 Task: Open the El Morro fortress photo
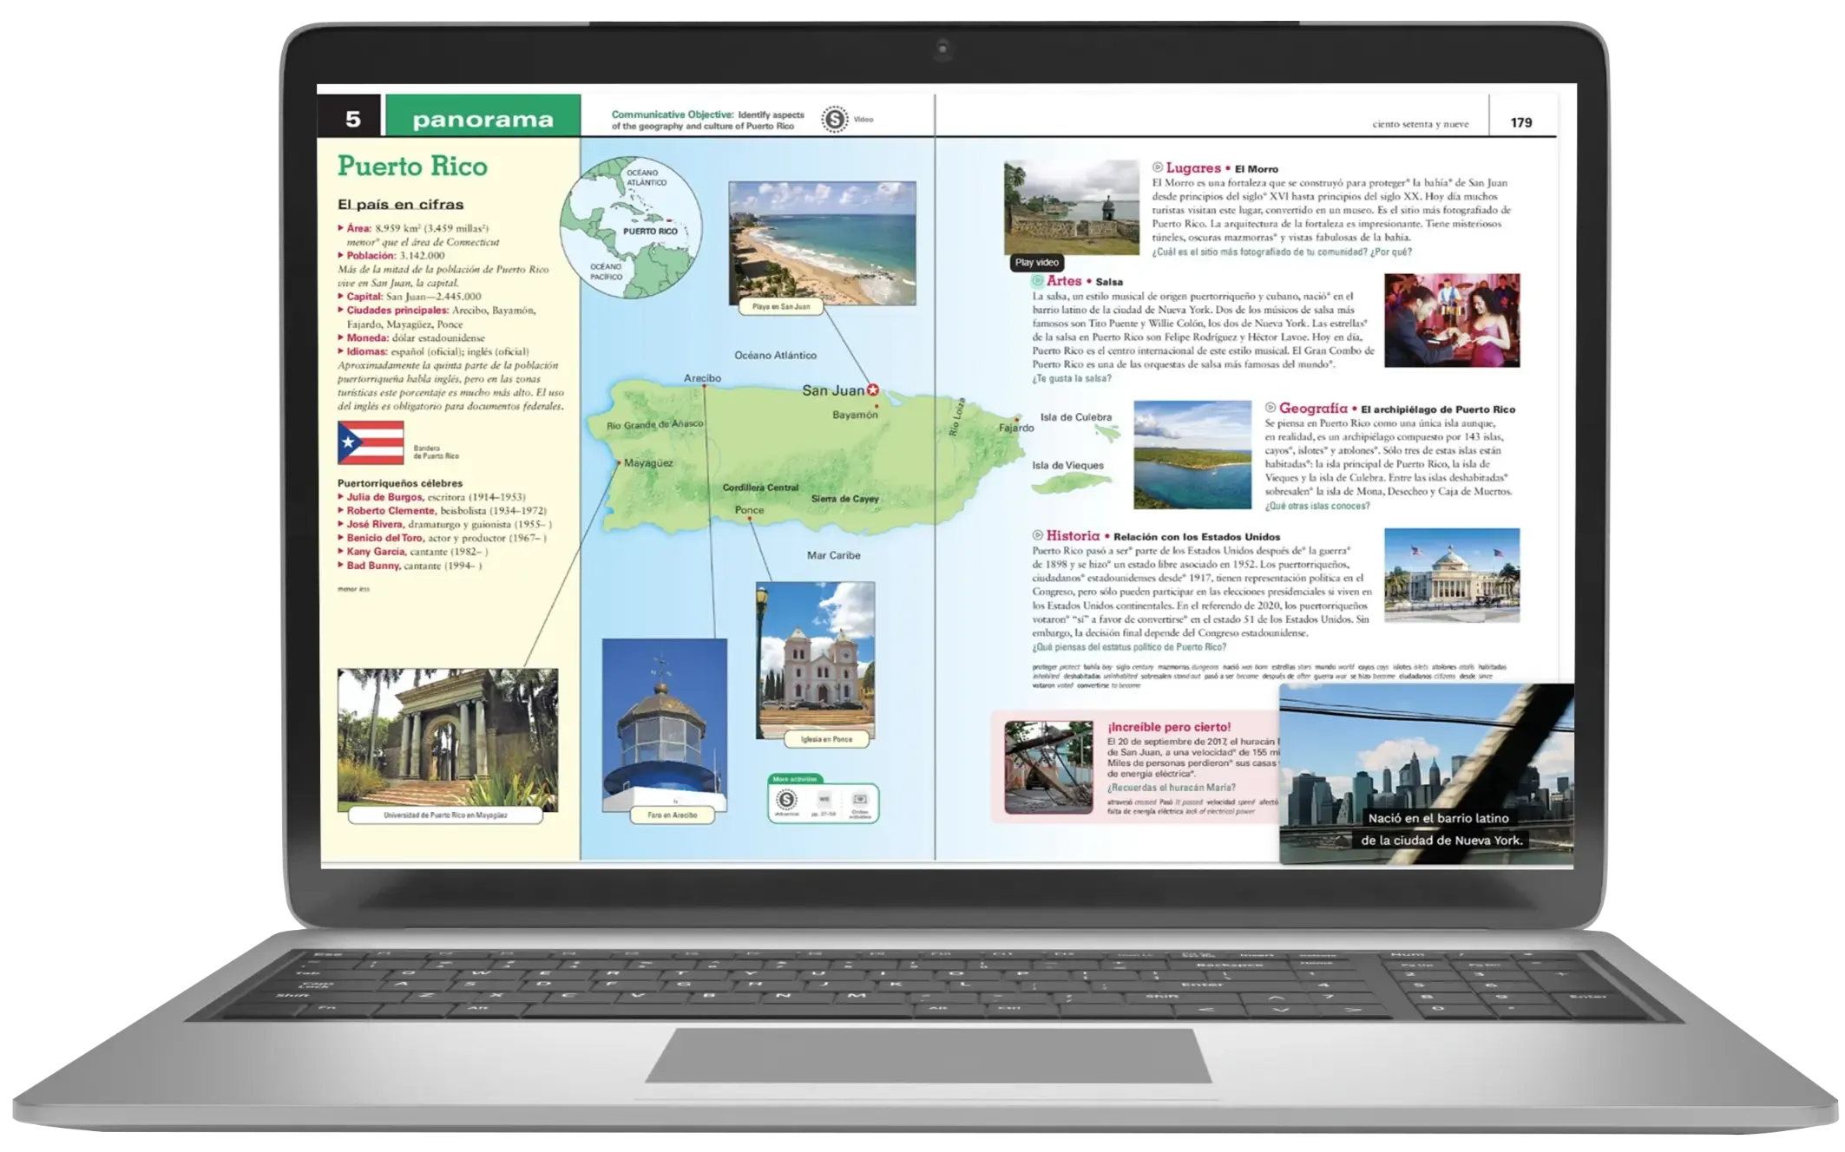click(x=1071, y=207)
